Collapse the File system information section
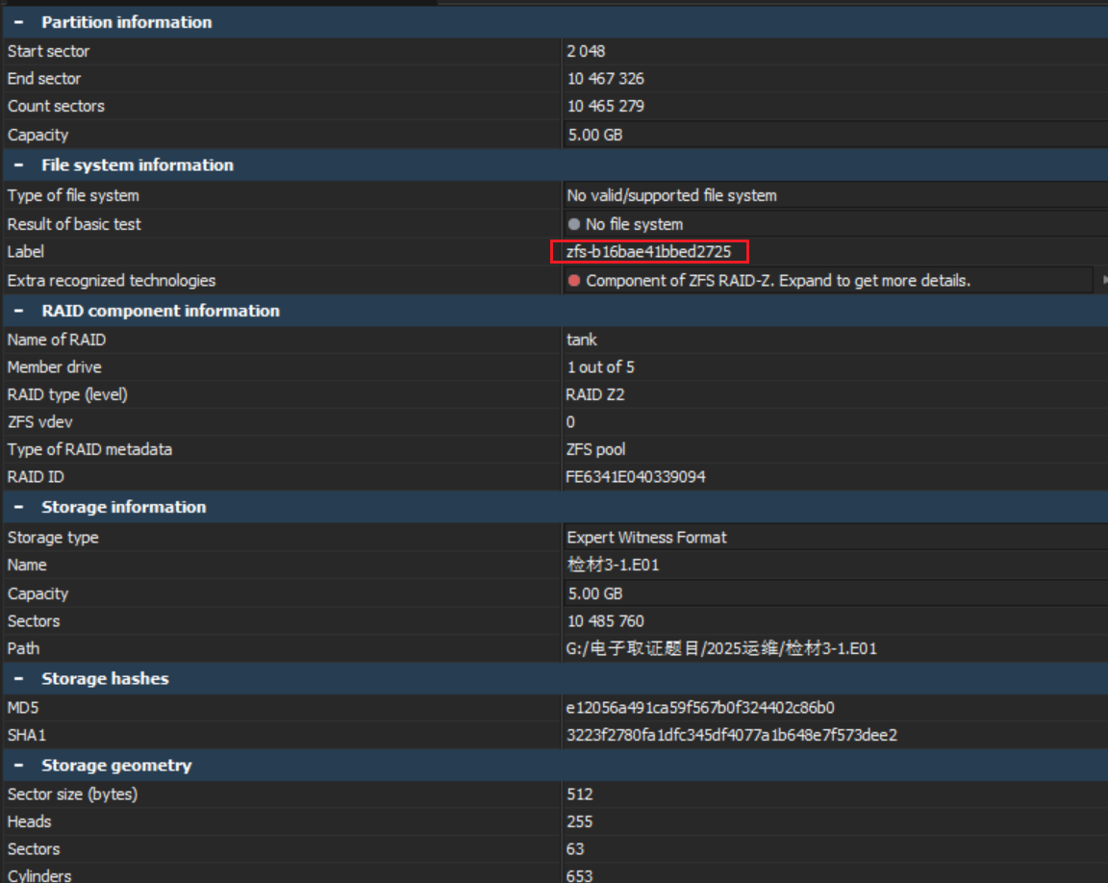 coord(18,165)
